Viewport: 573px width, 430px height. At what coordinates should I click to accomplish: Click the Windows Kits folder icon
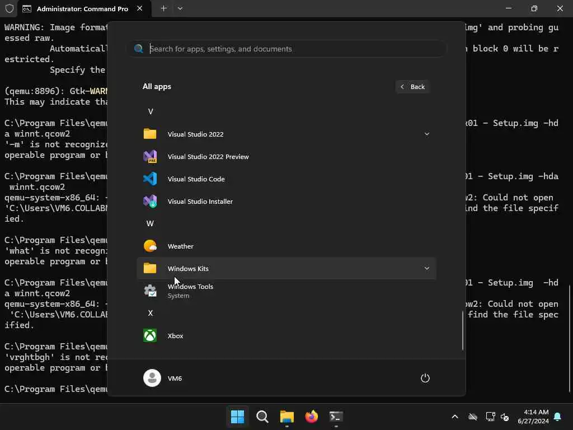[150, 268]
